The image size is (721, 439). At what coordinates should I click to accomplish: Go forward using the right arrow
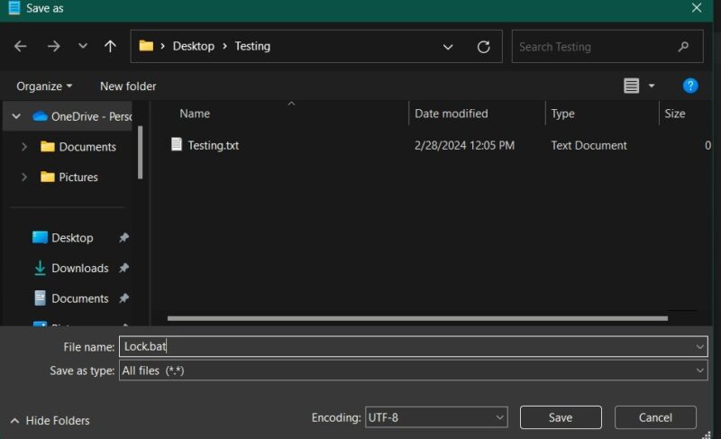click(53, 46)
